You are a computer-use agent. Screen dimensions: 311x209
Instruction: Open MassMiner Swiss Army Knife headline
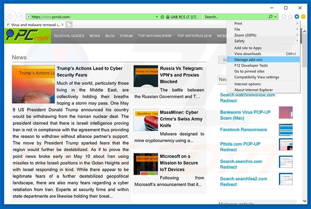click(181, 119)
